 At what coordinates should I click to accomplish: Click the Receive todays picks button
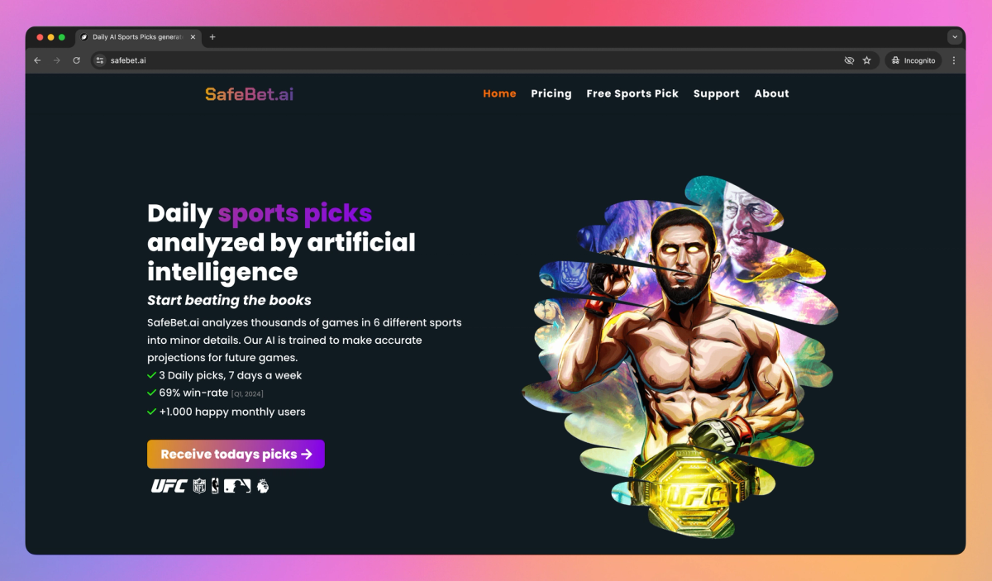[236, 454]
